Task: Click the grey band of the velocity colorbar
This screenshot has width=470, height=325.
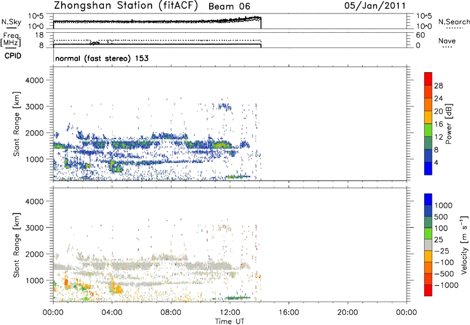Action: click(428, 245)
